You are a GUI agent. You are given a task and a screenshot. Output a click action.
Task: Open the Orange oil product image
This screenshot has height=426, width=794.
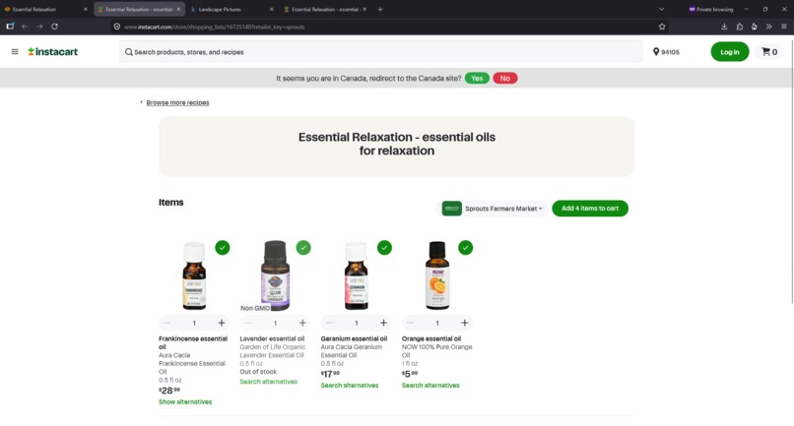[x=437, y=275]
